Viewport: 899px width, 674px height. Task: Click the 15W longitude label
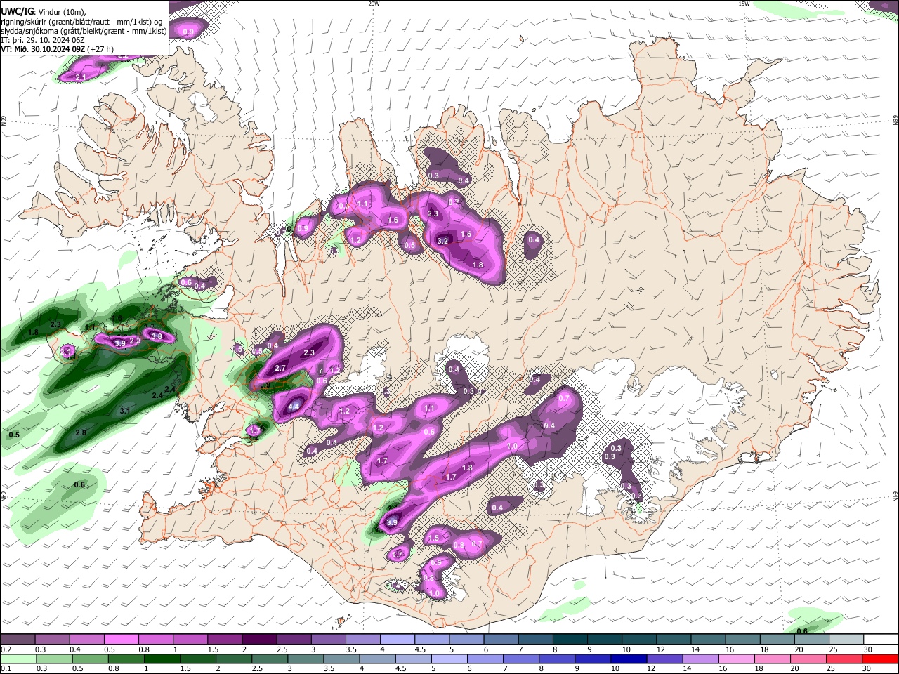coord(744,4)
